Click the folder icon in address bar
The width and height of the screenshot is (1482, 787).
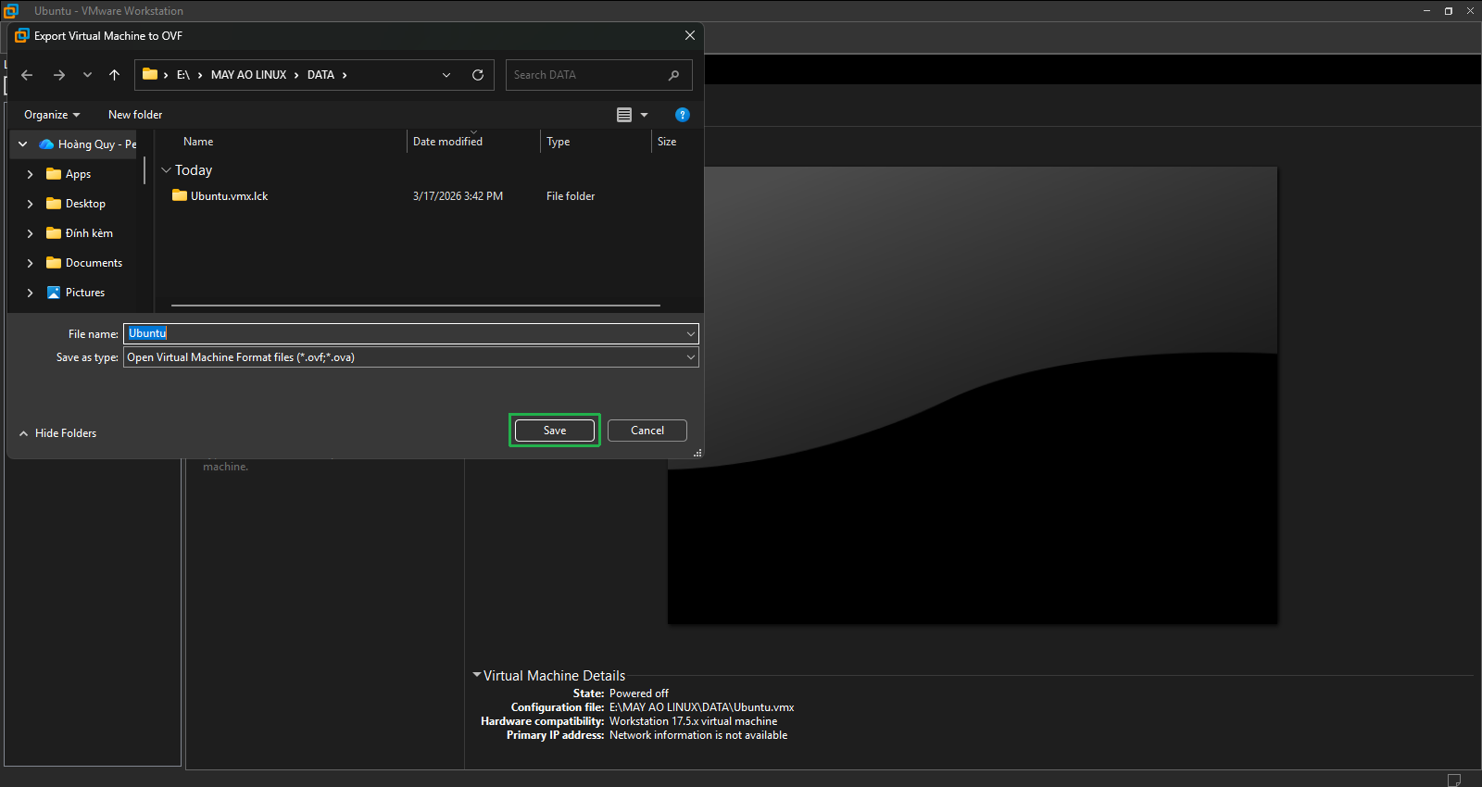(x=150, y=74)
